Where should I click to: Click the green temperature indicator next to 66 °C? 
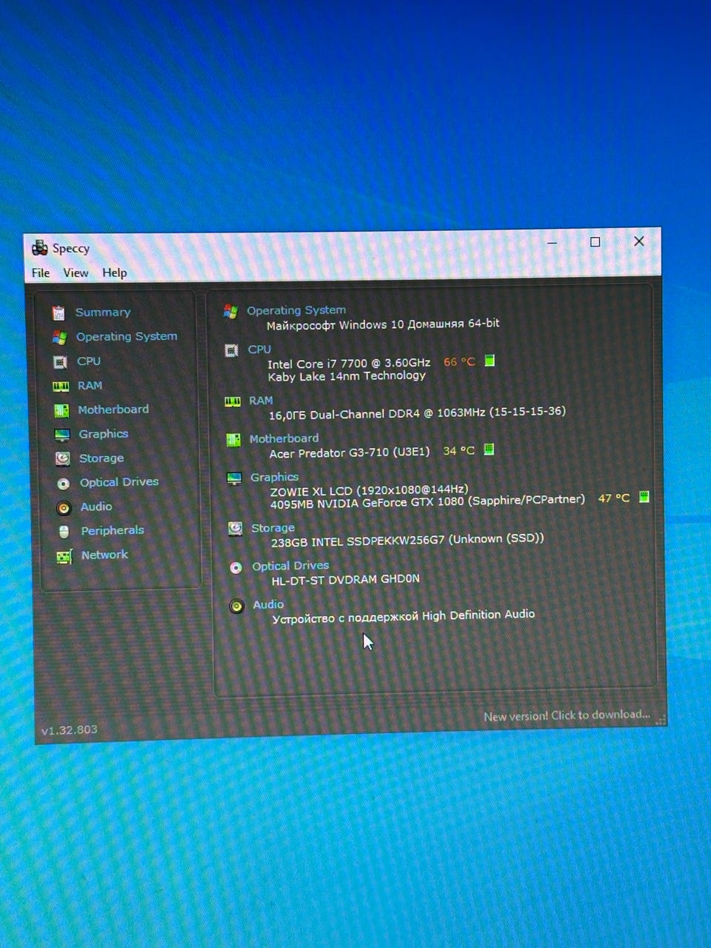click(490, 361)
